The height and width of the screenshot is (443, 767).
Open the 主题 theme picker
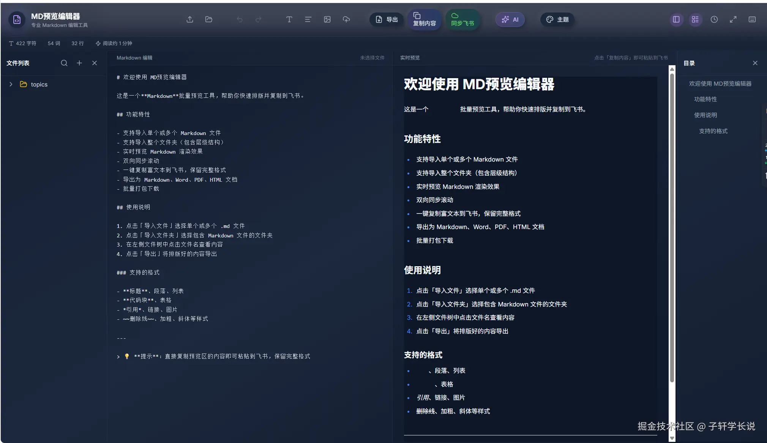[x=557, y=19]
